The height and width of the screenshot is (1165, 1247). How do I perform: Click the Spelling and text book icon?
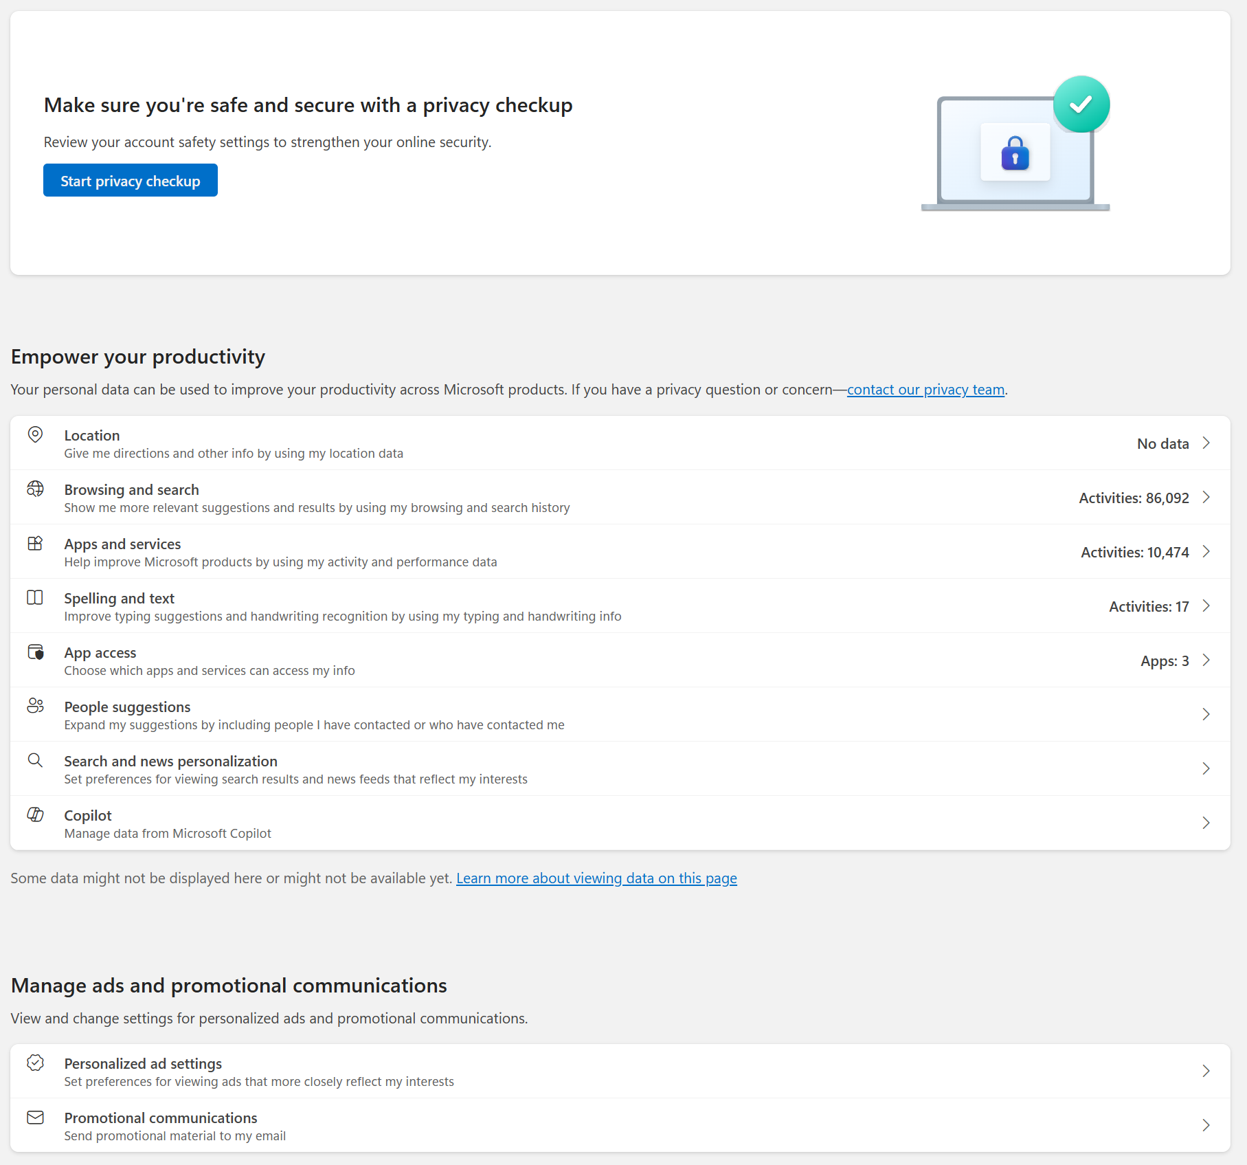[35, 597]
